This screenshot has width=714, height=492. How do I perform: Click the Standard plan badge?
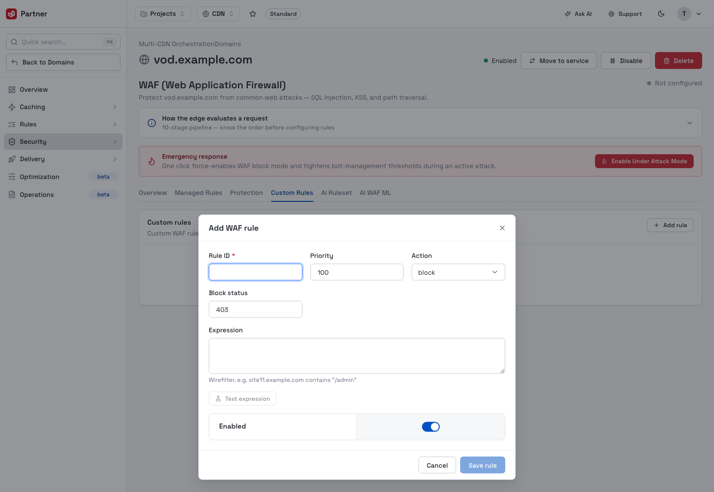[283, 14]
